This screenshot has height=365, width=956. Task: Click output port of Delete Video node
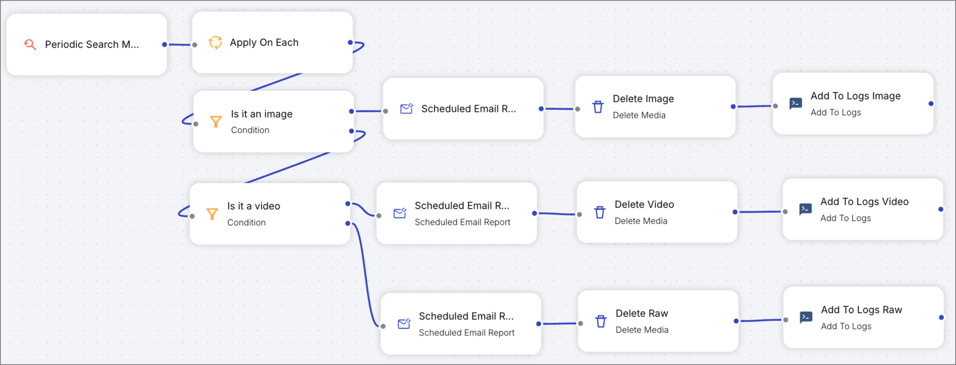tap(735, 212)
